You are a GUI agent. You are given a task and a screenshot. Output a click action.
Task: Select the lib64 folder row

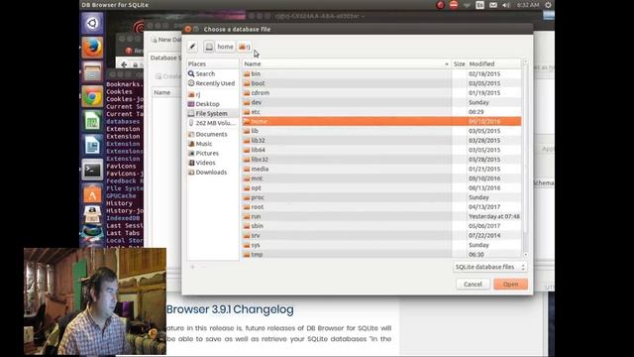[381, 150]
